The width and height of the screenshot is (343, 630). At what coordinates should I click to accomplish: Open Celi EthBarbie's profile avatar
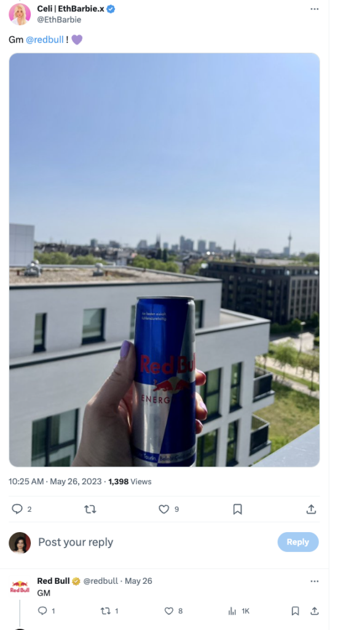click(x=20, y=14)
